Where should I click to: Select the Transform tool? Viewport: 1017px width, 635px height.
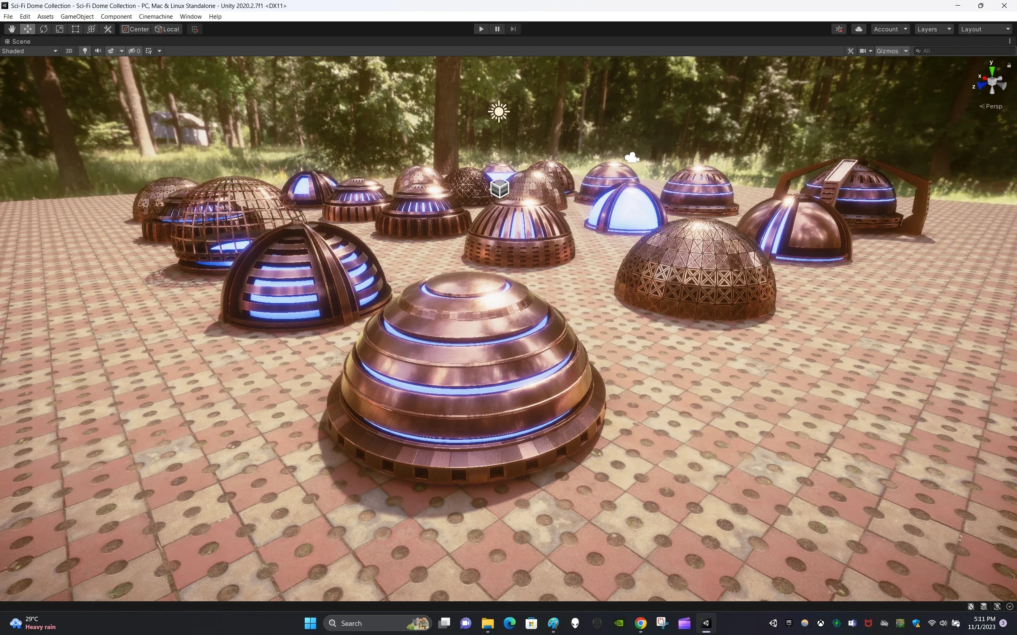point(91,29)
